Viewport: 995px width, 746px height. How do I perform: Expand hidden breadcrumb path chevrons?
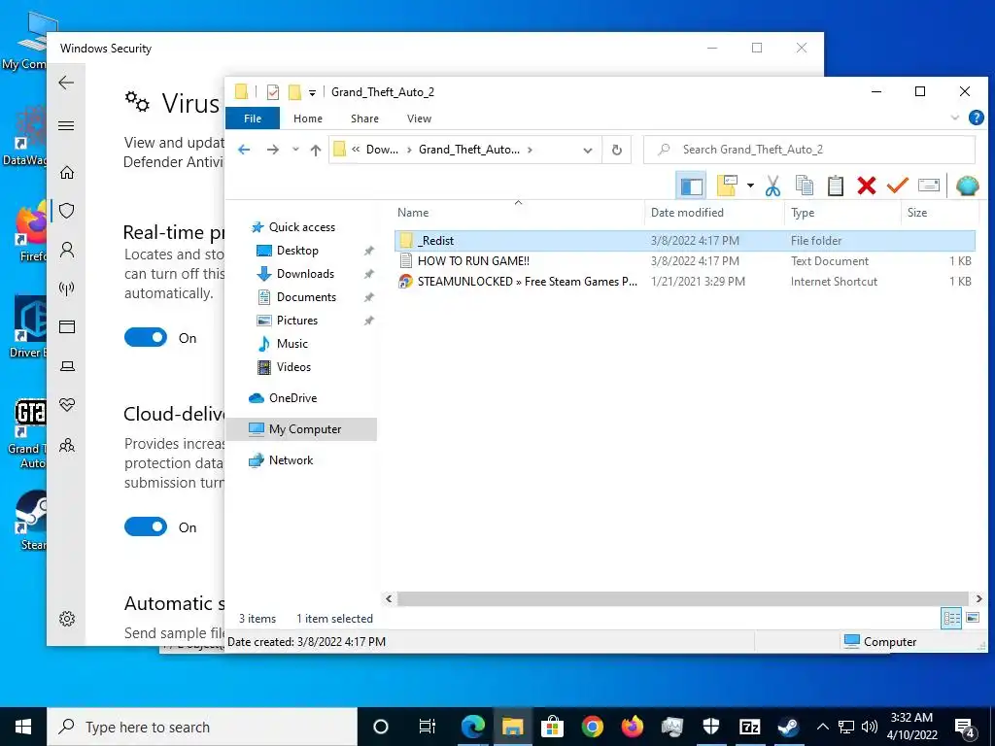coord(356,150)
